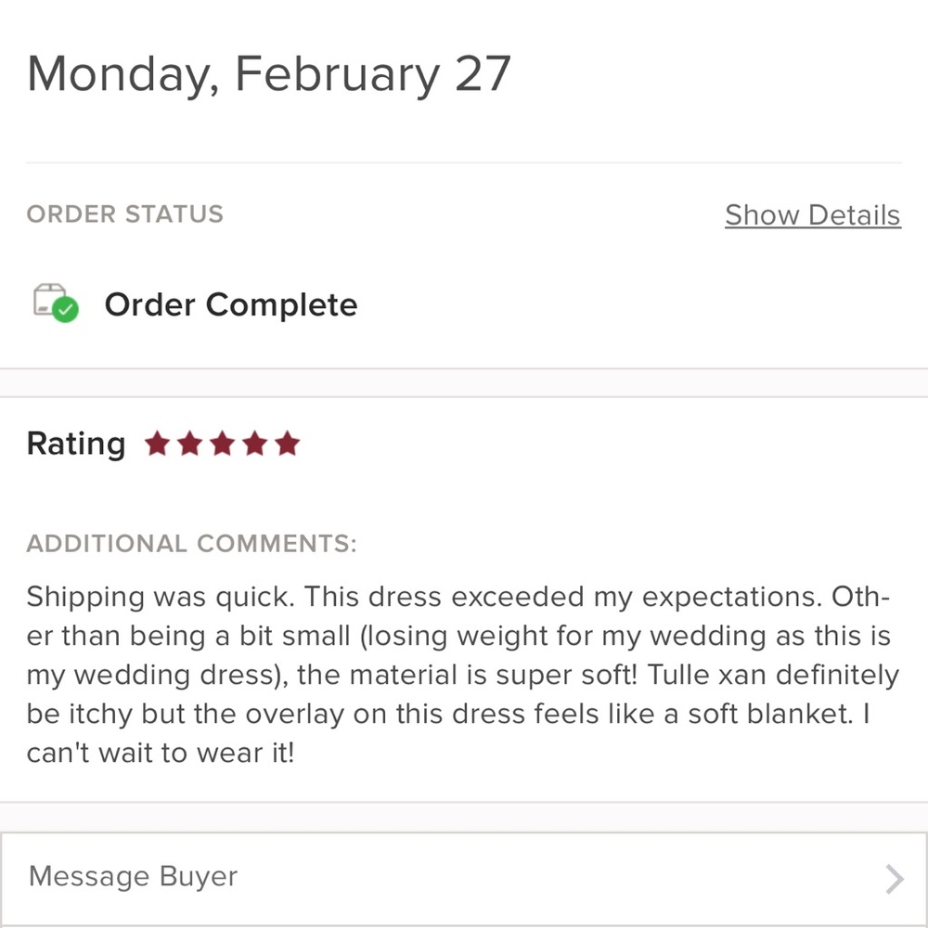Select the fifth rating star
This screenshot has width=928, height=928.
(288, 445)
